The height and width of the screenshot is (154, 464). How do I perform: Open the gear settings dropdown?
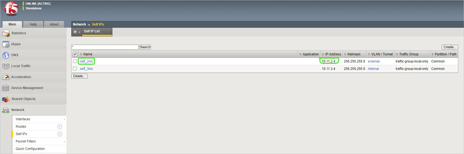[77, 32]
